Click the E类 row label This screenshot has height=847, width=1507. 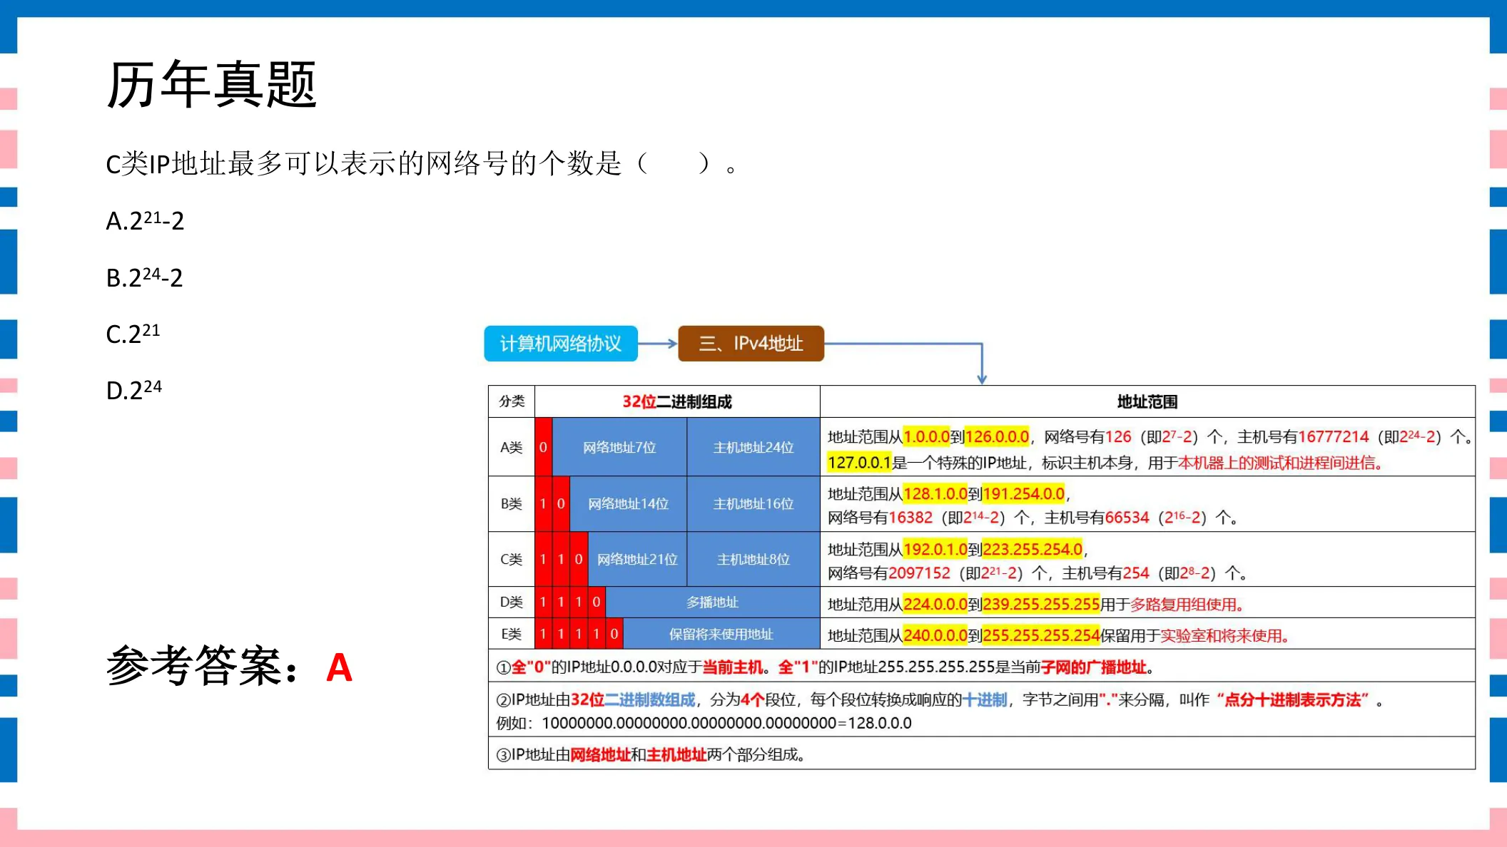[x=512, y=634]
